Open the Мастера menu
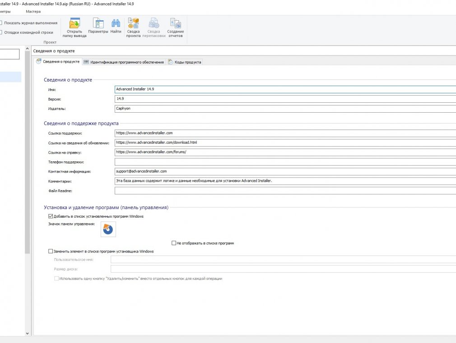This screenshot has width=456, height=343. pyautogui.click(x=33, y=12)
